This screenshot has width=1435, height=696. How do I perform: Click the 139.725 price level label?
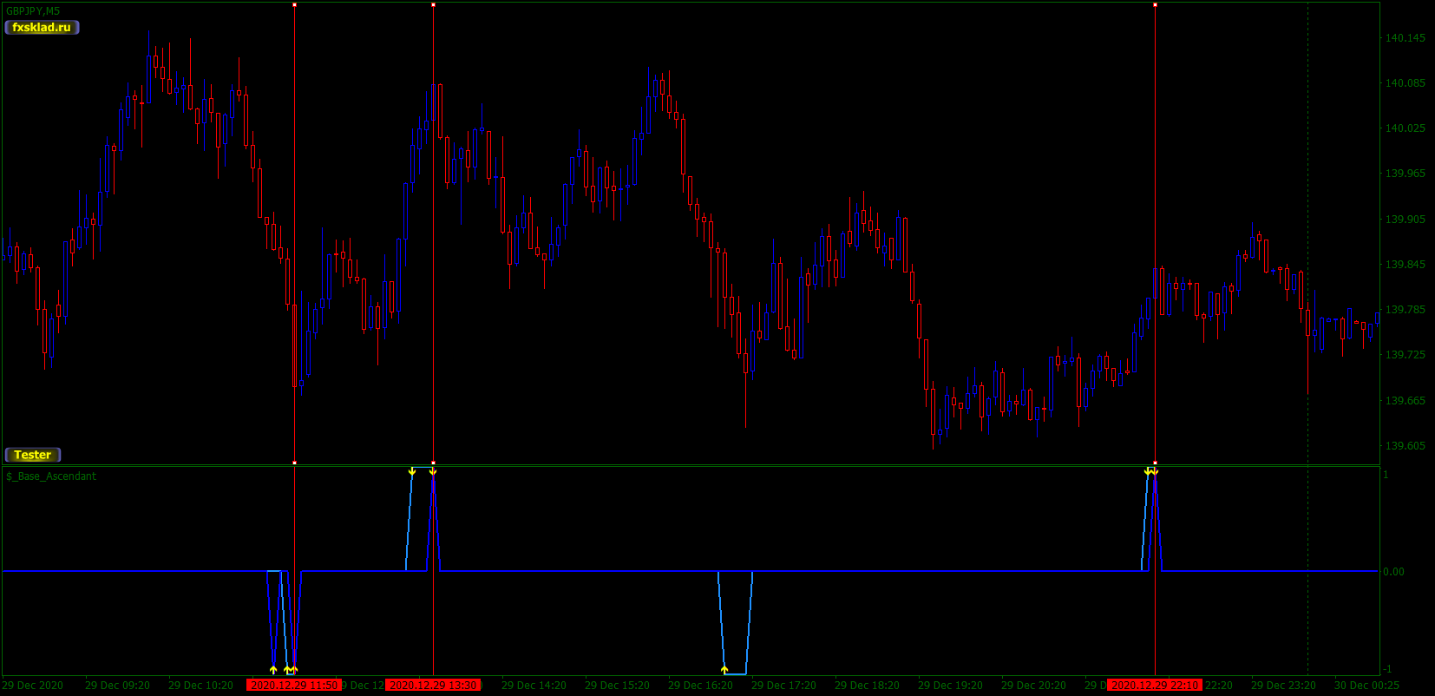1405,355
